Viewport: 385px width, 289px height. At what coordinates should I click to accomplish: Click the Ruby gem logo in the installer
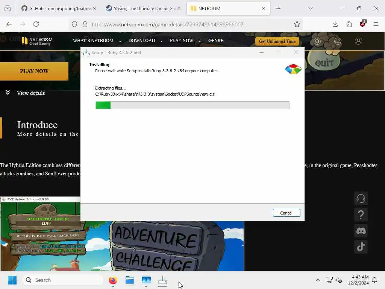(x=293, y=69)
